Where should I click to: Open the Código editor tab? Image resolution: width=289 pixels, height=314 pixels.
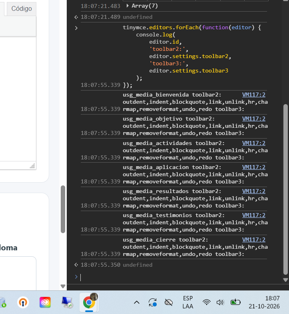pyautogui.click(x=22, y=9)
